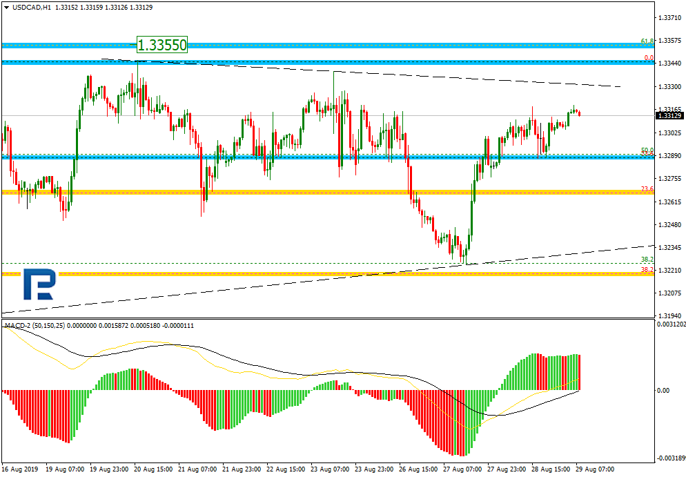
Task: Click the 23 Aug 07:00 time axis label
Action: pos(330,469)
